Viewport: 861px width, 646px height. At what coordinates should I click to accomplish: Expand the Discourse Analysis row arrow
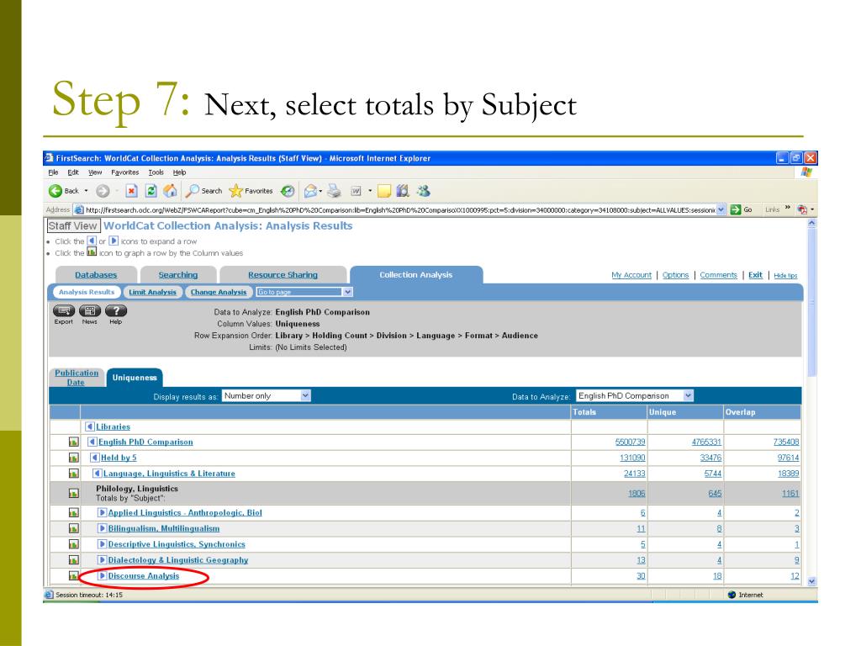(x=102, y=575)
